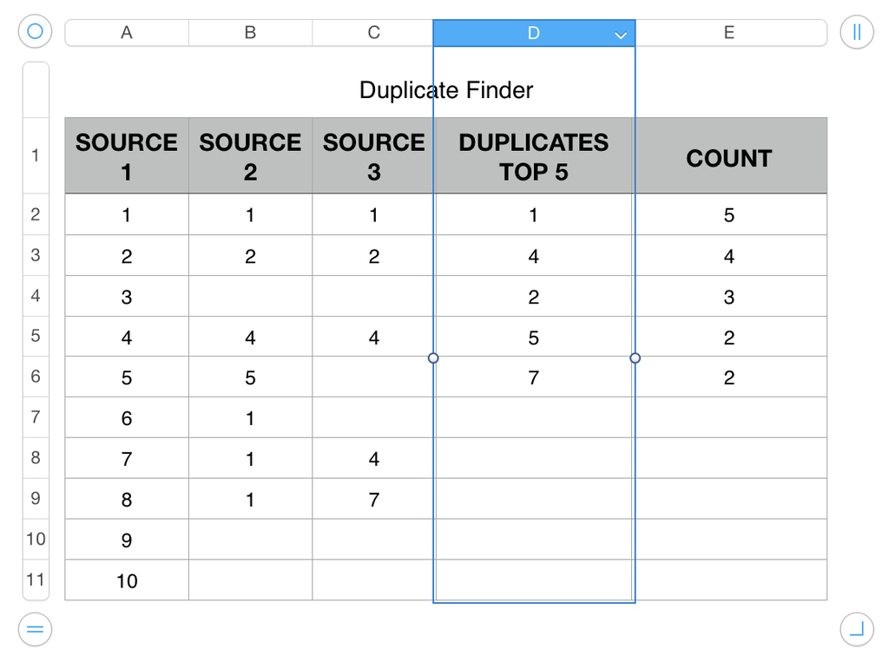Click the Duplicate Finder table title
This screenshot has width=889, height=662.
point(446,90)
